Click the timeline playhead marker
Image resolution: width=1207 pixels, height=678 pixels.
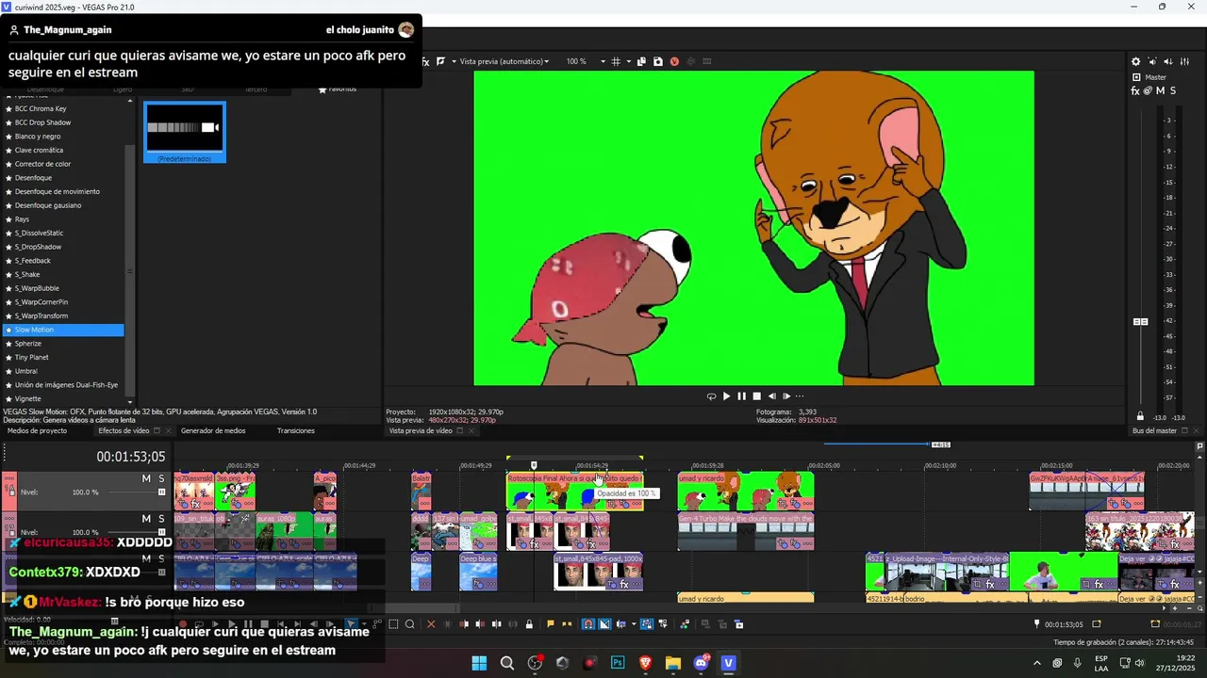coord(534,465)
